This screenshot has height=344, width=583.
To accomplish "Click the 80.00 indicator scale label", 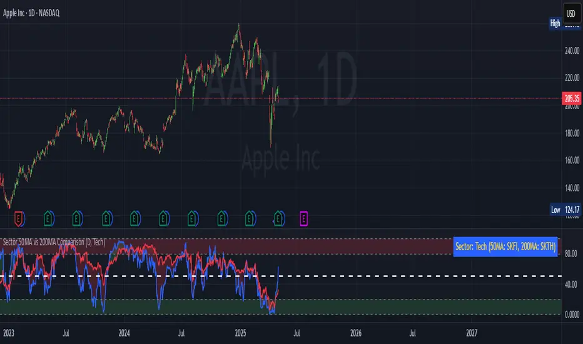I will (570, 254).
